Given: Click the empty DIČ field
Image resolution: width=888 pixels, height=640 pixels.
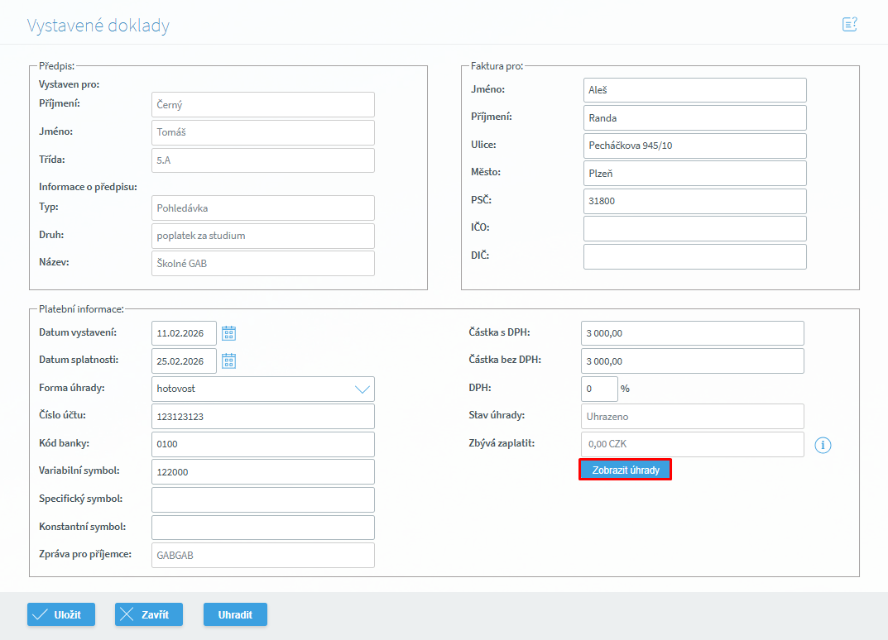Looking at the screenshot, I should 694,256.
